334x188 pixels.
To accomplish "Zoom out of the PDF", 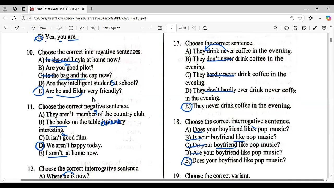I will coord(142,28).
